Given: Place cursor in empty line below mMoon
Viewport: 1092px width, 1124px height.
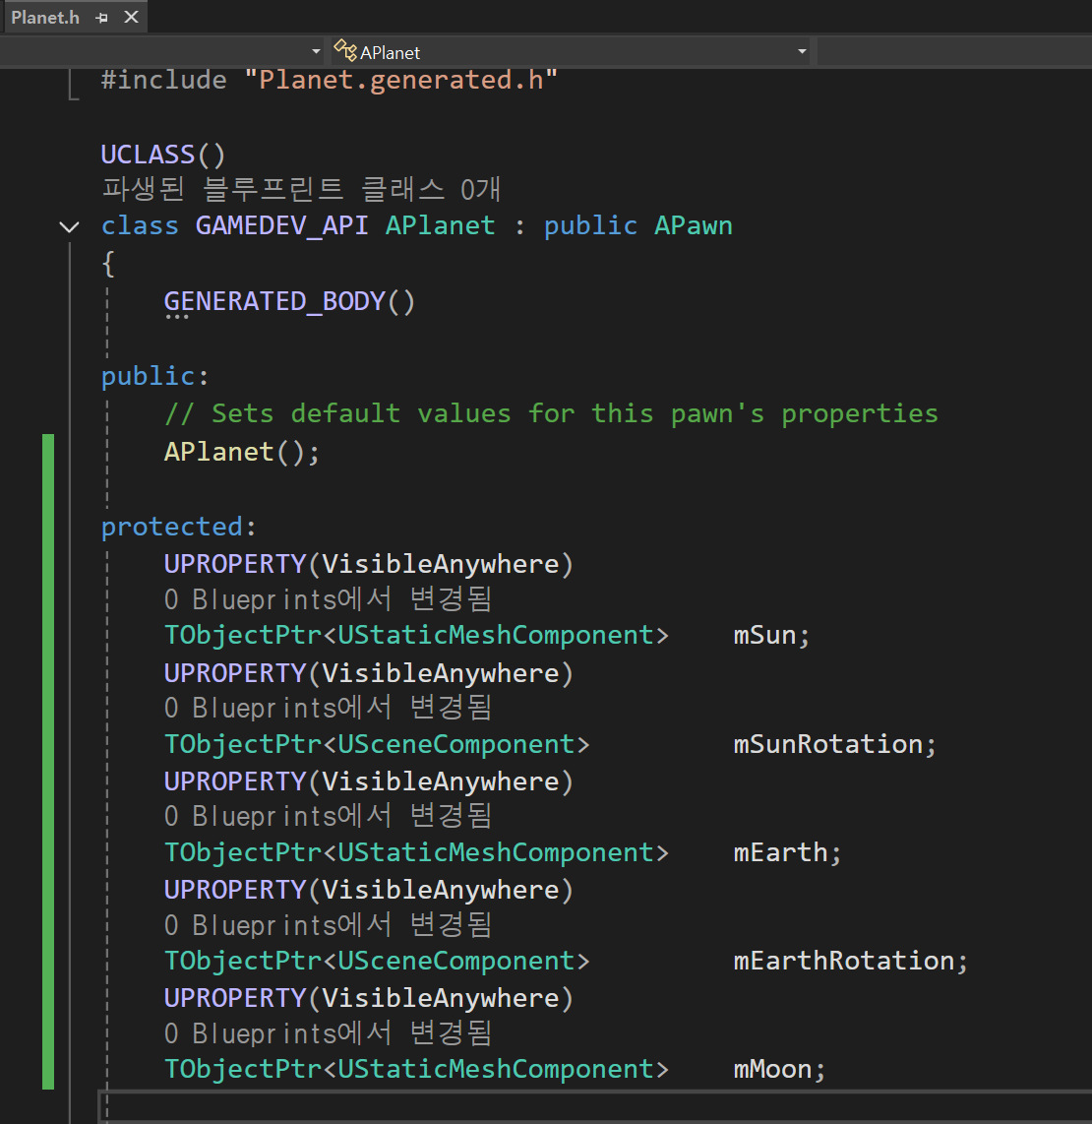Looking at the screenshot, I should click(x=595, y=1105).
